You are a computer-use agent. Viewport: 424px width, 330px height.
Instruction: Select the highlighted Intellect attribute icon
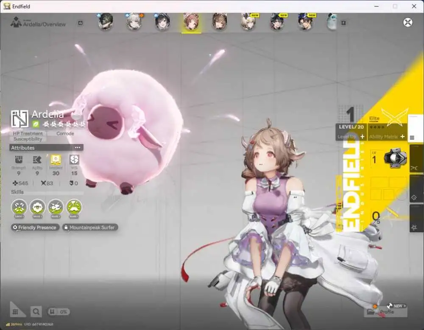click(56, 160)
